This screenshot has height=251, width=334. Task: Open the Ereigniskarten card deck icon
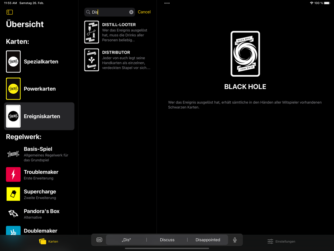click(13, 116)
